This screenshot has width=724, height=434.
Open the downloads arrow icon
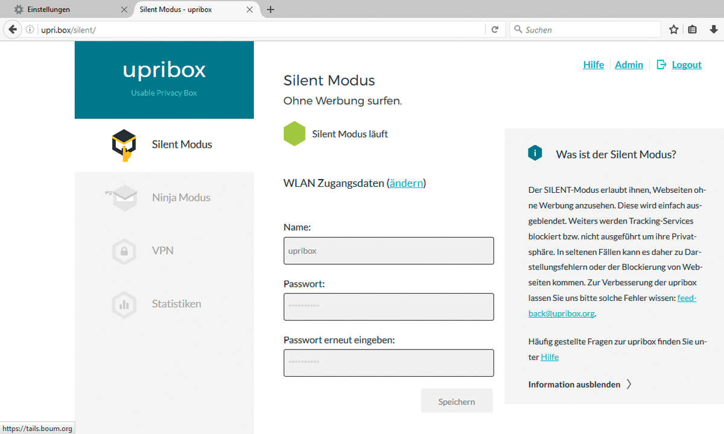click(x=713, y=30)
